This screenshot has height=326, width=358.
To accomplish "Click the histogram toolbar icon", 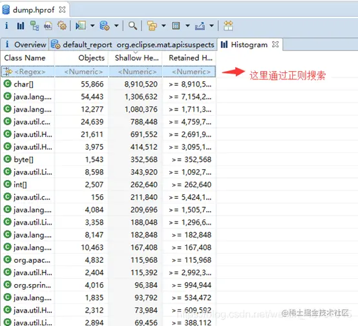I will (x=21, y=26).
